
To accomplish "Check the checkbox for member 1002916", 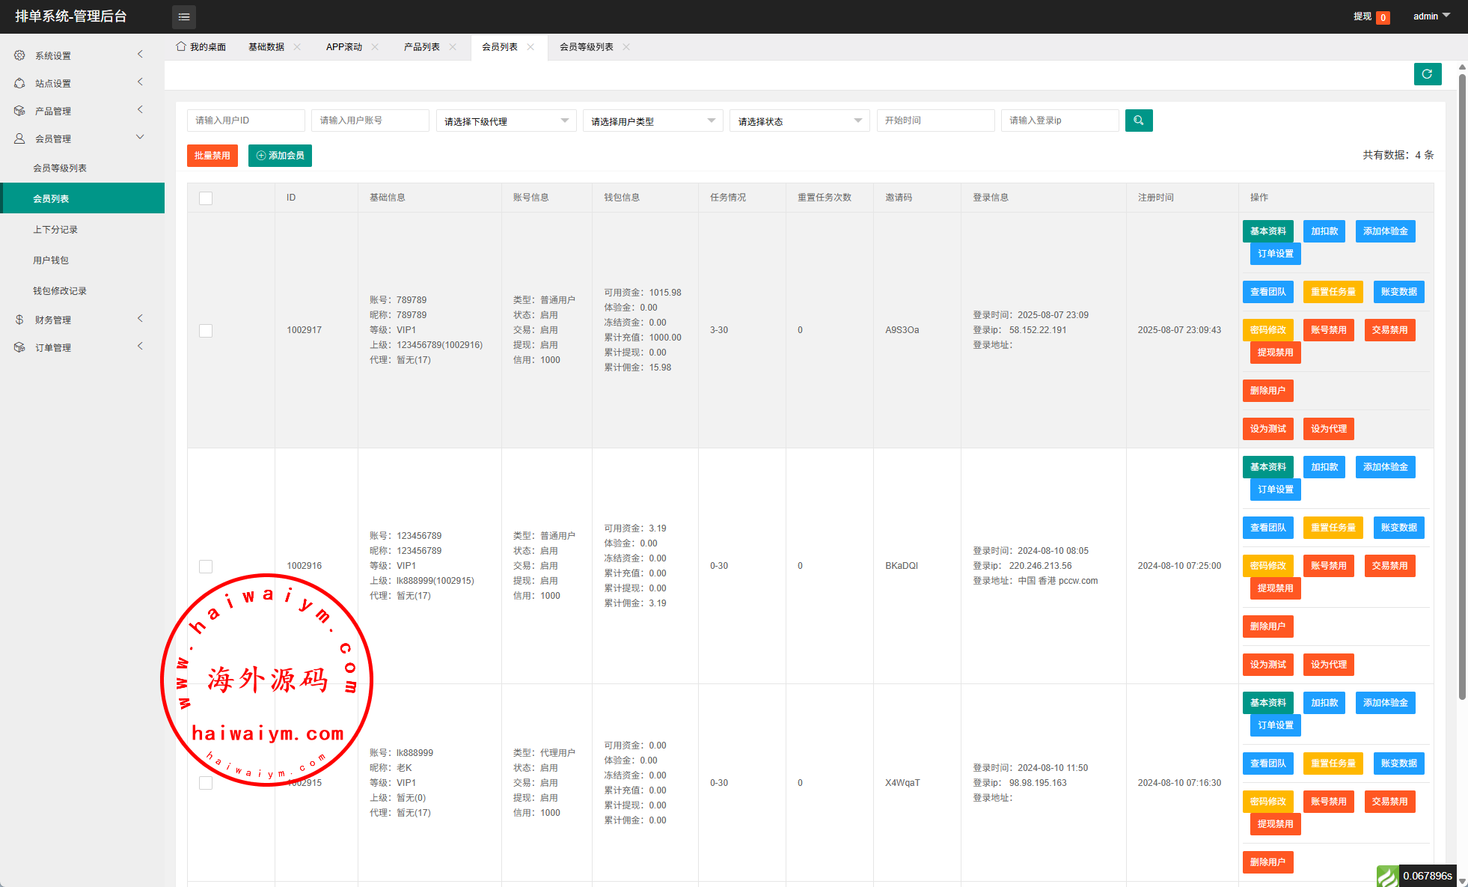I will (206, 567).
